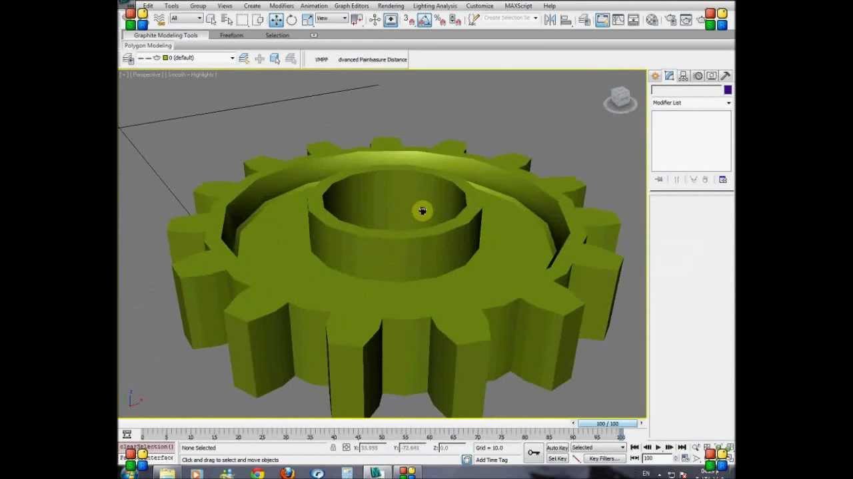Select the Rotate tool in main toolbar
853x479 pixels.
(x=292, y=20)
